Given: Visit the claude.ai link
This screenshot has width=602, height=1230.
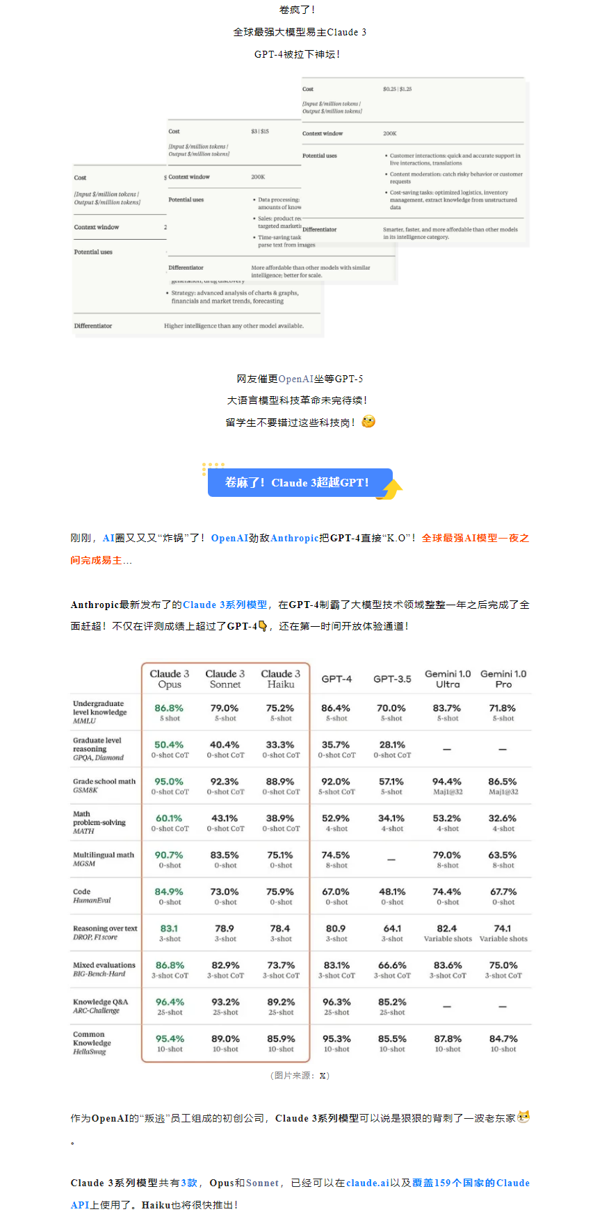Looking at the screenshot, I should [368, 1183].
